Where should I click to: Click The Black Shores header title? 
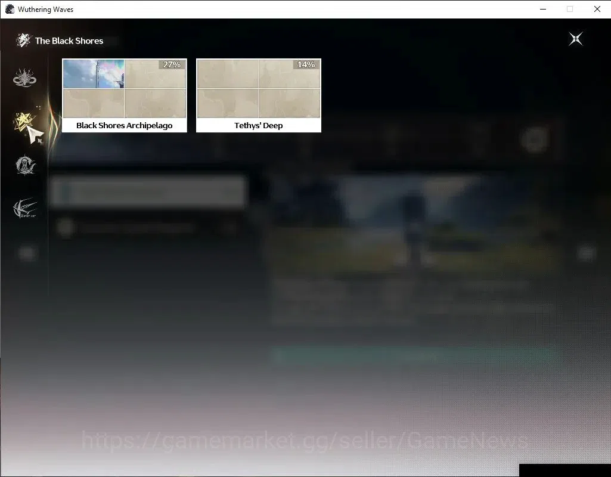[69, 41]
